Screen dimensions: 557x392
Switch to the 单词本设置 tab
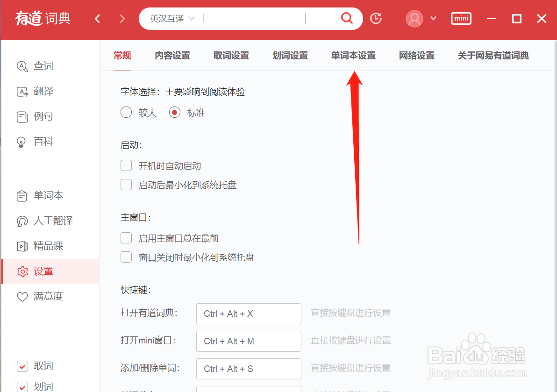(353, 56)
